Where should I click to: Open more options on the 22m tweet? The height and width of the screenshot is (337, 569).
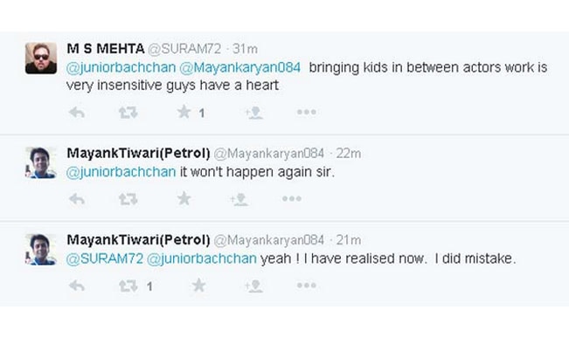pyautogui.click(x=292, y=198)
